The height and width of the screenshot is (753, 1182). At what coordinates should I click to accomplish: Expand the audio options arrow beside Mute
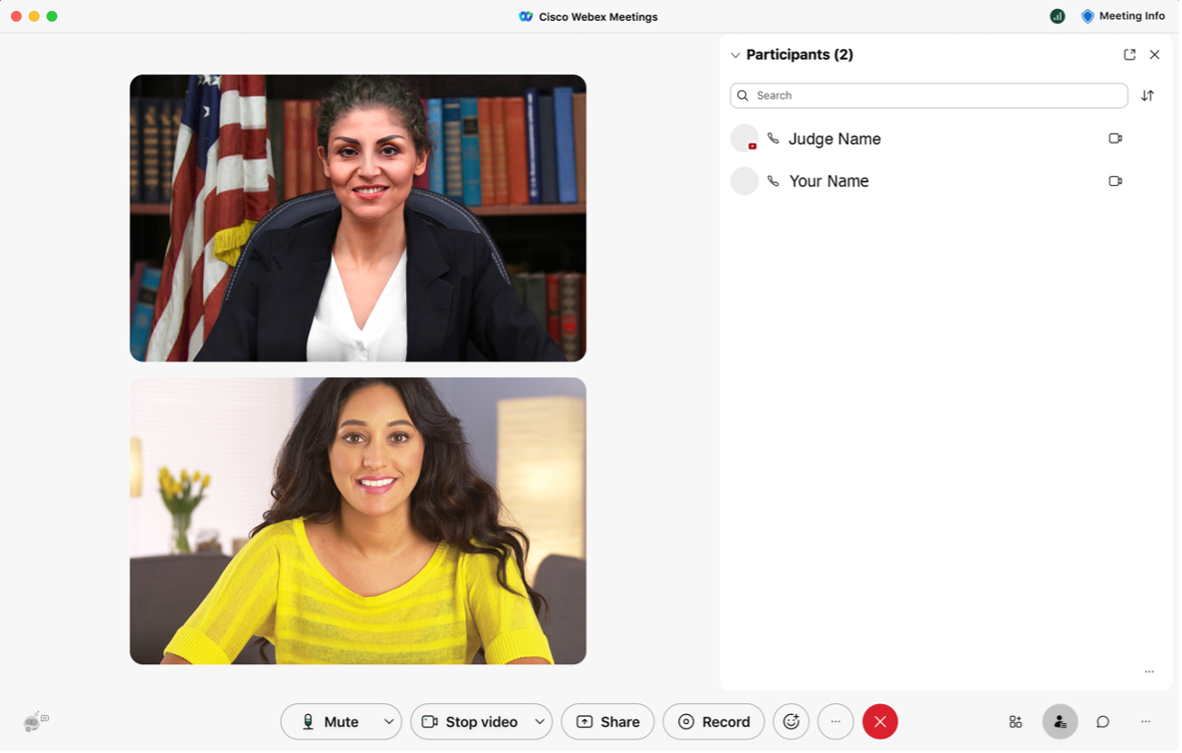coord(389,721)
